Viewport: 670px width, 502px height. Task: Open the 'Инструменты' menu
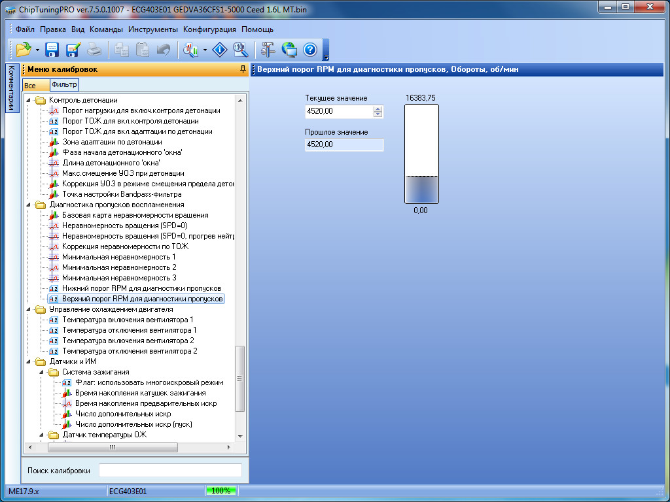(x=152, y=29)
